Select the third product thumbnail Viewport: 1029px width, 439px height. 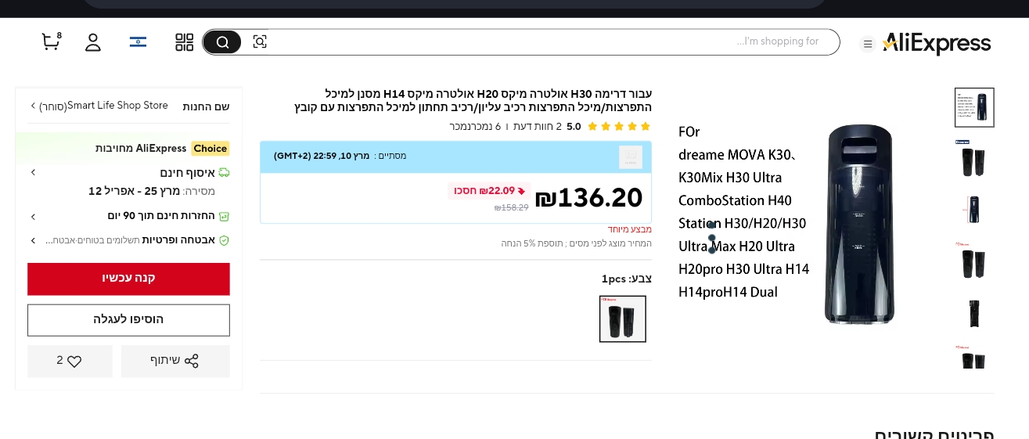[x=974, y=210]
